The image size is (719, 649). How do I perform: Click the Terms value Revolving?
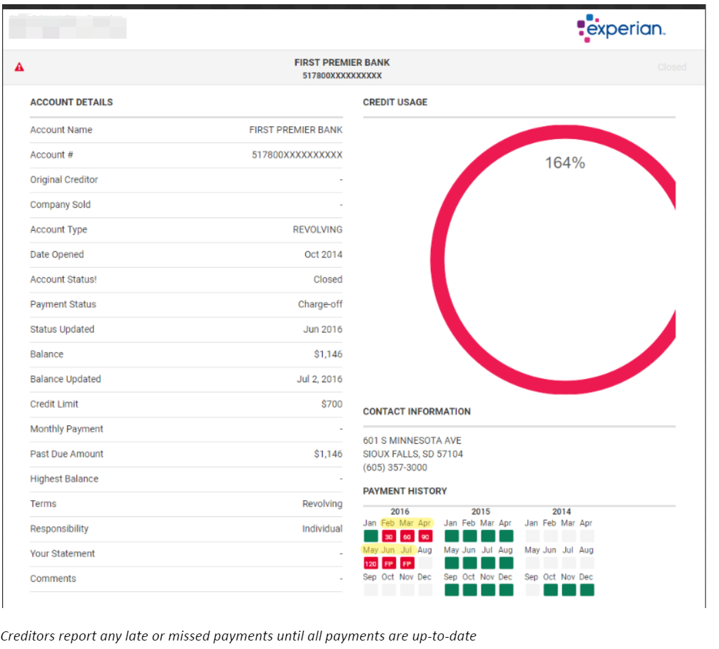[322, 504]
